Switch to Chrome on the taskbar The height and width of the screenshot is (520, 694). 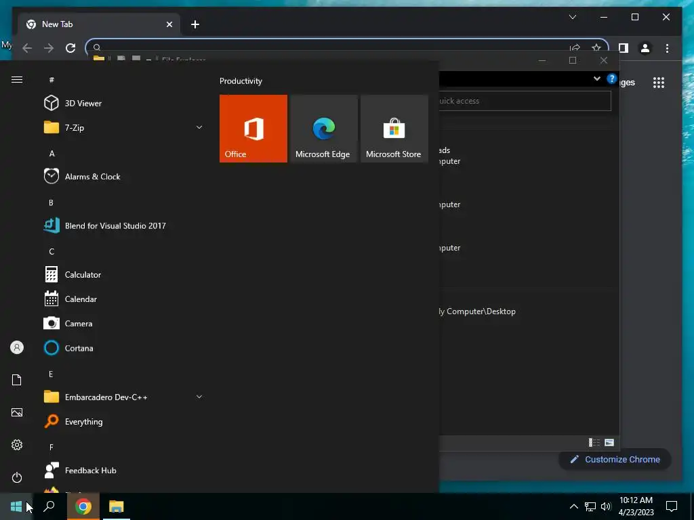pyautogui.click(x=83, y=506)
